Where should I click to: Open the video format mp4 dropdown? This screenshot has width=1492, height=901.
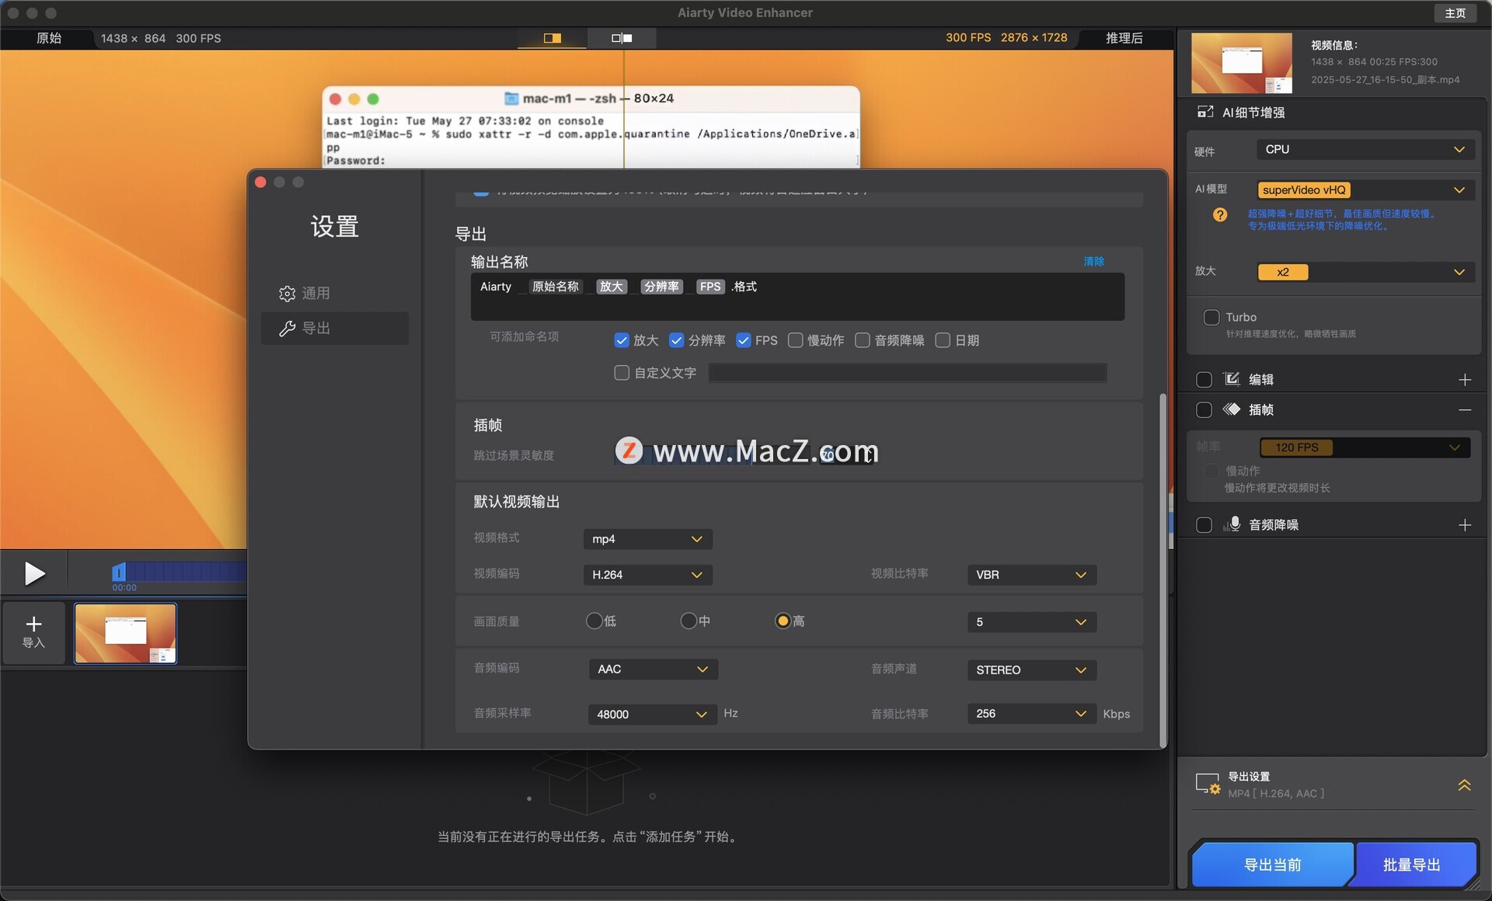(647, 539)
